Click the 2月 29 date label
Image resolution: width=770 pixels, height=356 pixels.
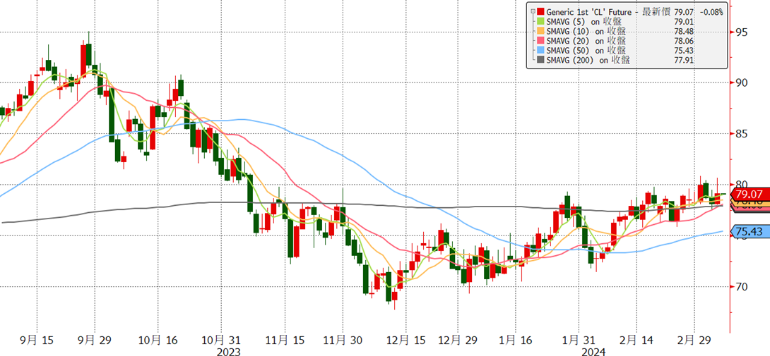coord(694,339)
